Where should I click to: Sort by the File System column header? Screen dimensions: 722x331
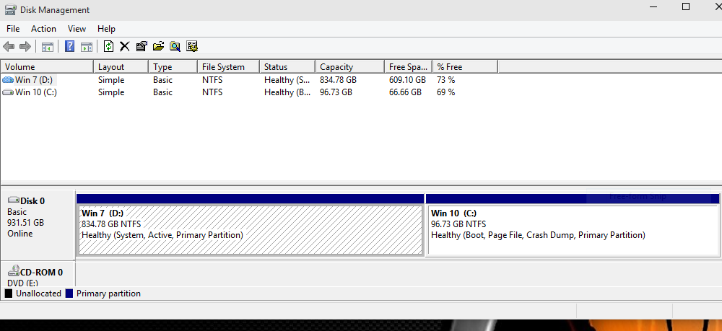point(229,66)
